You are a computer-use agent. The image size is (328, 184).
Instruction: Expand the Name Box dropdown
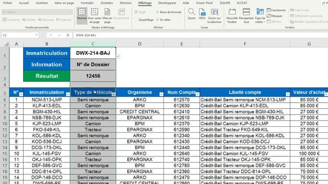coord(36,35)
